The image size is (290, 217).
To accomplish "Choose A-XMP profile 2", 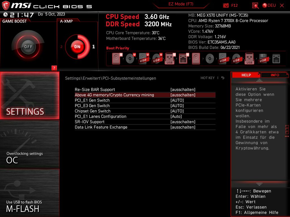I will (x=61, y=47).
